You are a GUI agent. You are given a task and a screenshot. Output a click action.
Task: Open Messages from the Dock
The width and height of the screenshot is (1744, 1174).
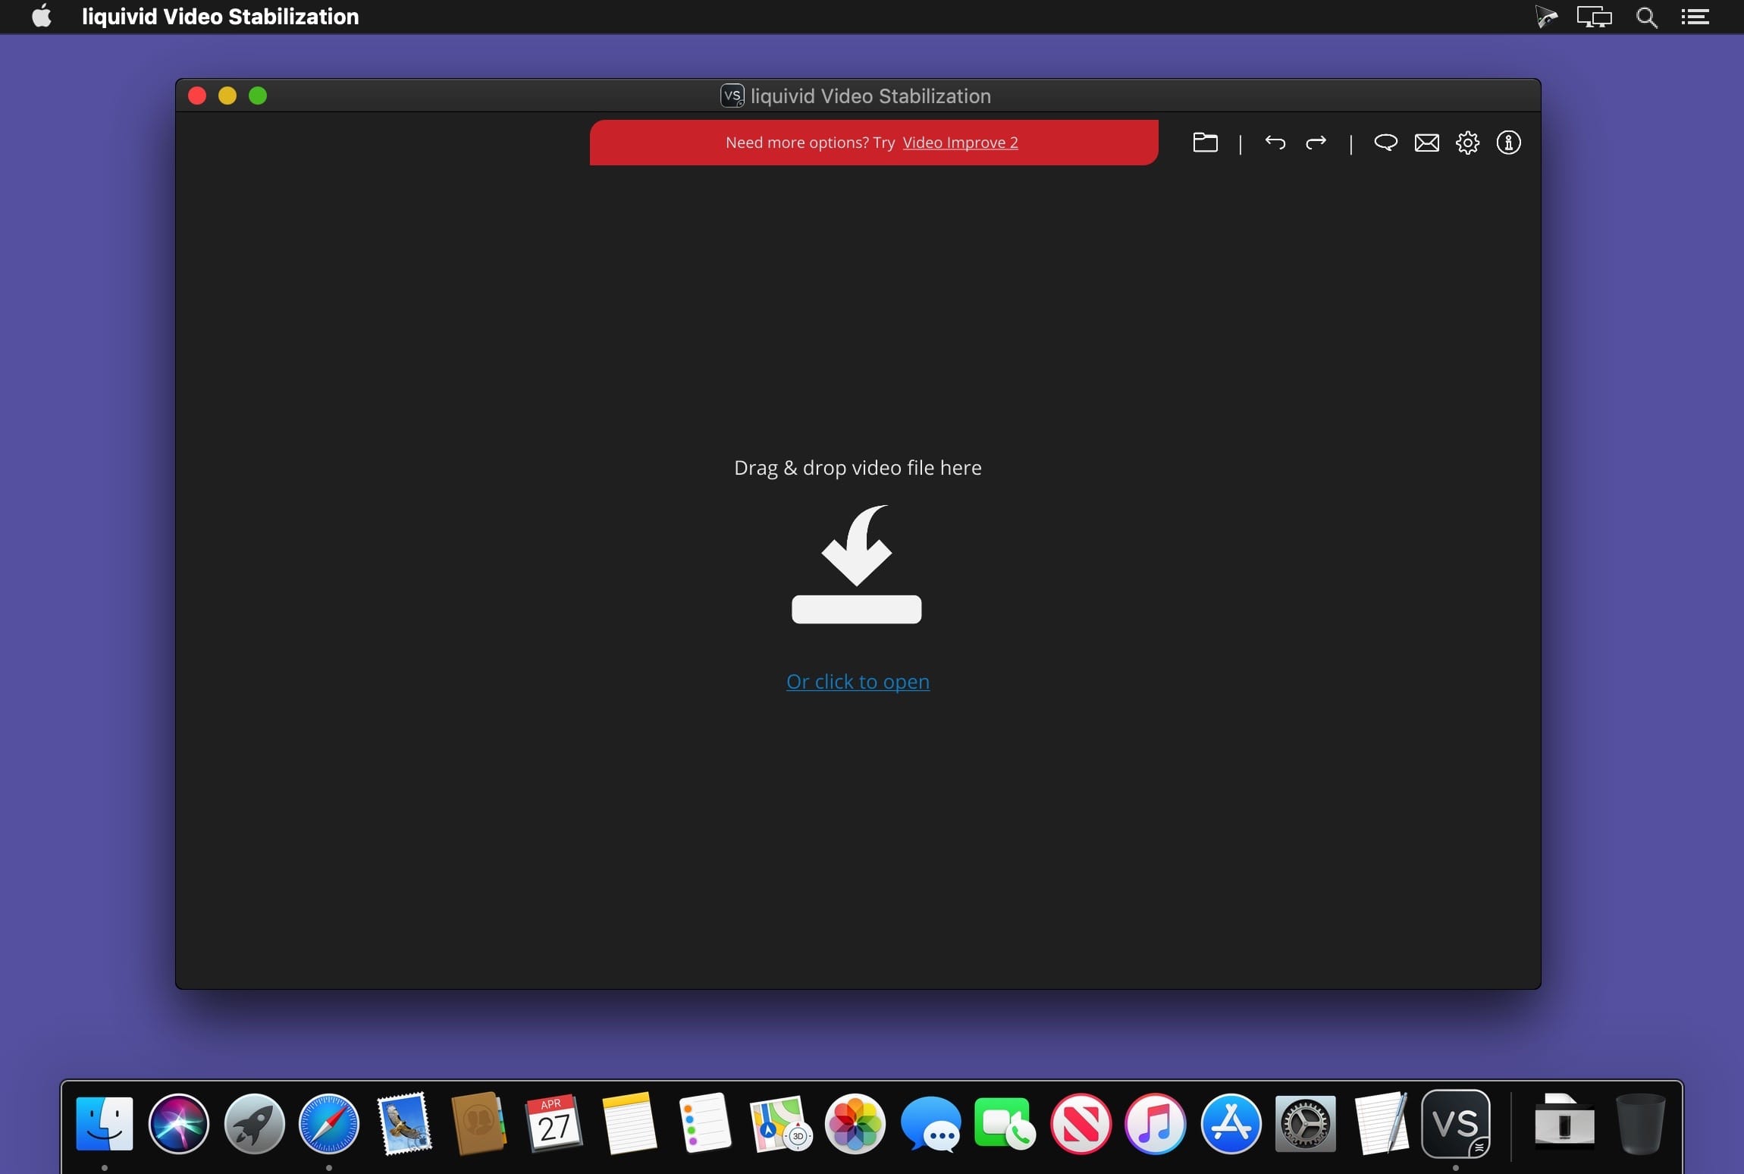coord(930,1123)
